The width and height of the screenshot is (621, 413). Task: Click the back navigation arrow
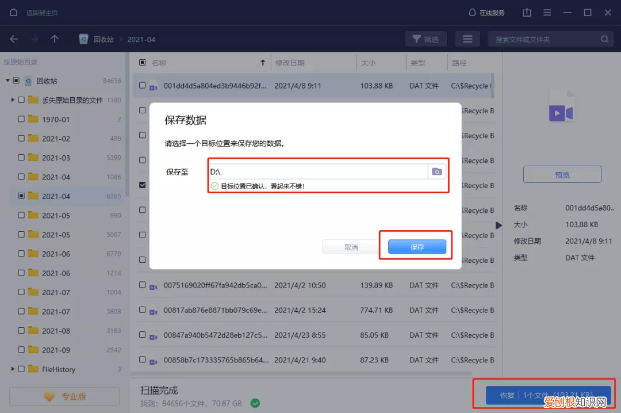[x=13, y=39]
